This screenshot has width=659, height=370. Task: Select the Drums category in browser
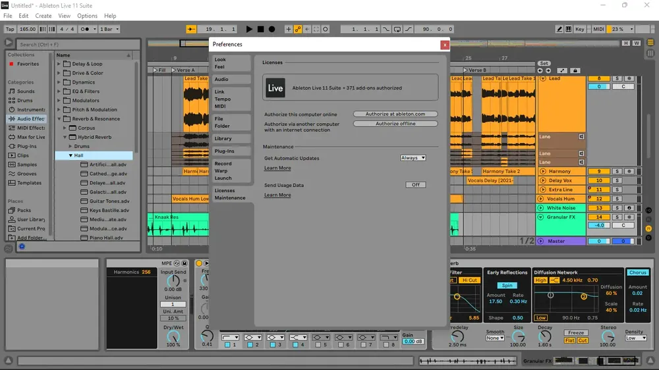click(25, 100)
